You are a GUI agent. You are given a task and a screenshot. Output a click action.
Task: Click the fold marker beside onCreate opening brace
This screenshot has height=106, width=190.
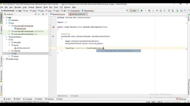point(56,39)
